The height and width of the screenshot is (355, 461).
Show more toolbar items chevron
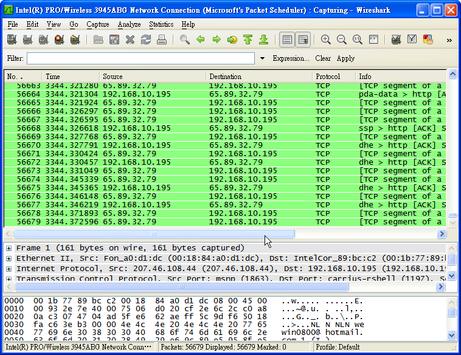coord(449,40)
